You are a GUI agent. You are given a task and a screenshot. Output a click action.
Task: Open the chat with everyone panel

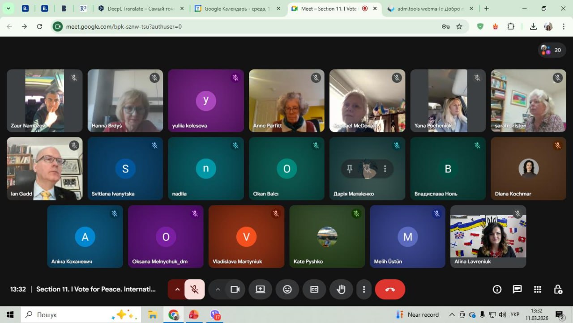point(517,289)
